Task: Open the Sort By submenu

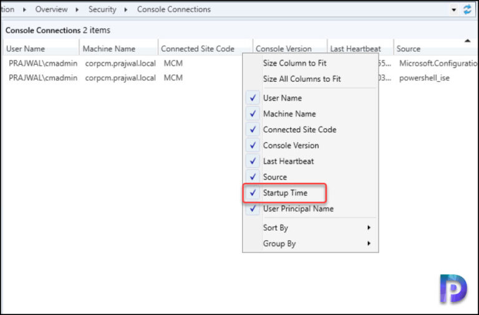Action: [x=310, y=228]
